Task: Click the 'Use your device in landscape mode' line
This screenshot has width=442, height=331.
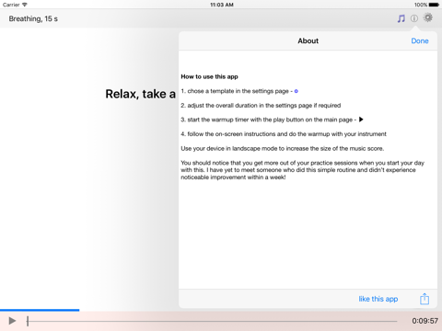Action: point(283,148)
